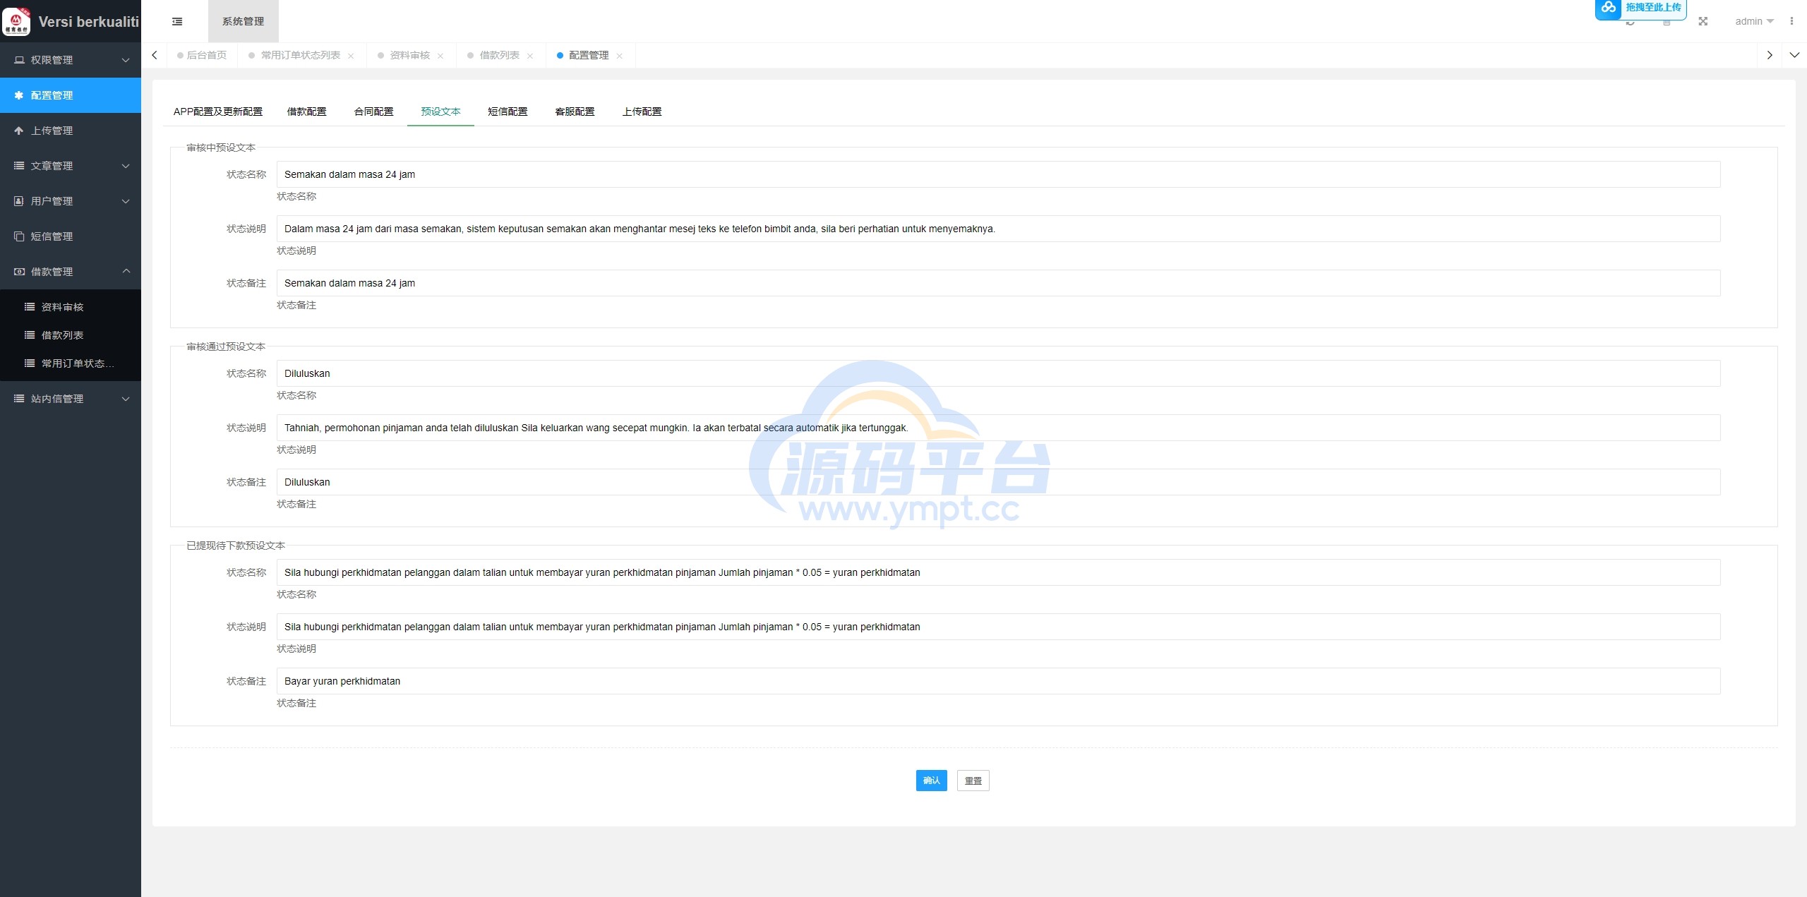
Task: Collapse the 借款管理 menu chevron
Action: (x=126, y=271)
